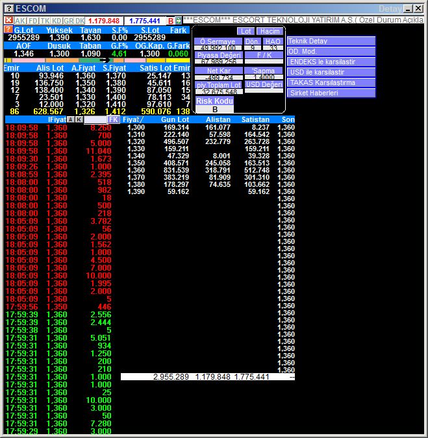
Task: Toggle the TK toolbar button
Action: [x=45, y=21]
